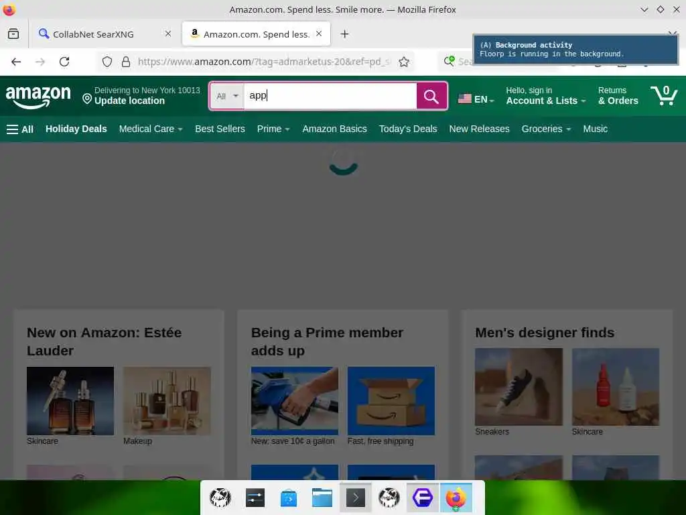
Task: Open Today's Deals
Action: [x=408, y=129]
